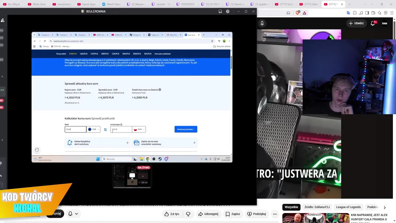This screenshot has width=396, height=223.
Task: Click the Podziękuj thanks button
Action: pyautogui.click(x=256, y=214)
